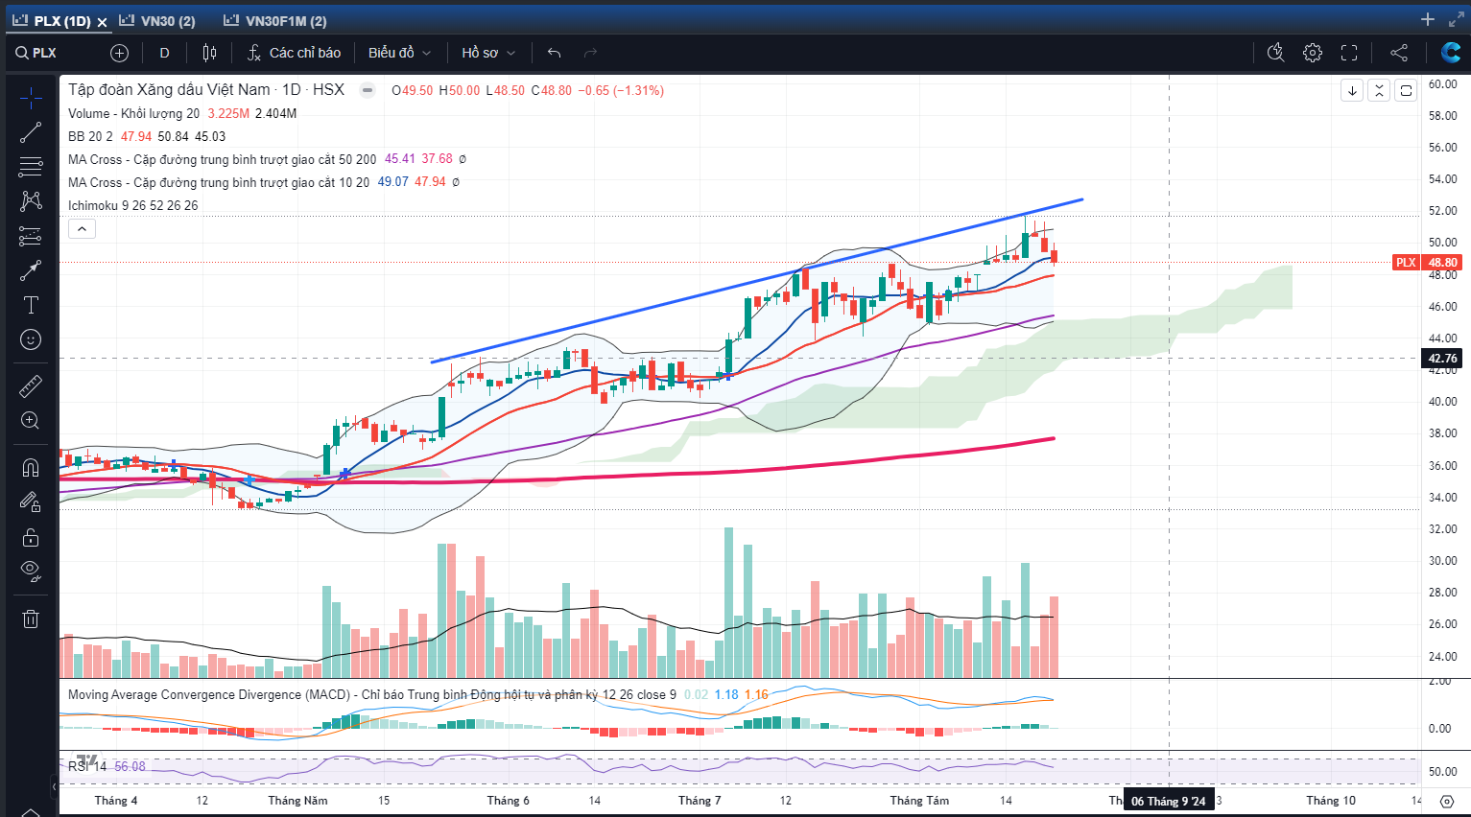Click the small left-arrow toolbar collapse handle
Viewport: 1471px width, 817px height.
coord(54,786)
